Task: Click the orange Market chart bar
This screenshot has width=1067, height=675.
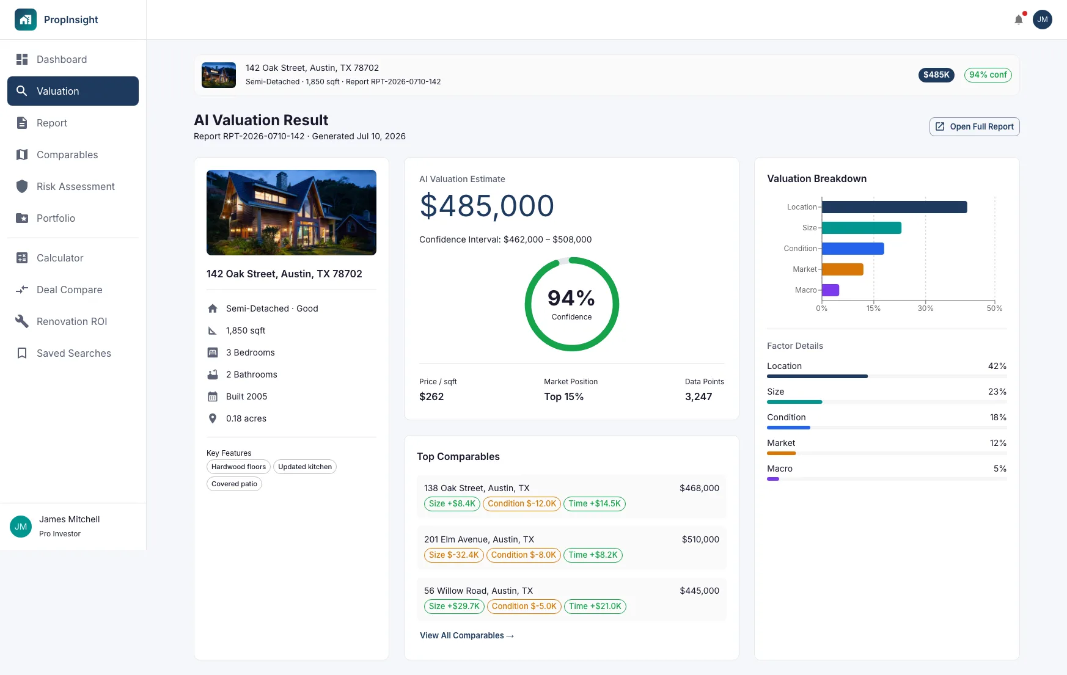Action: coord(843,269)
